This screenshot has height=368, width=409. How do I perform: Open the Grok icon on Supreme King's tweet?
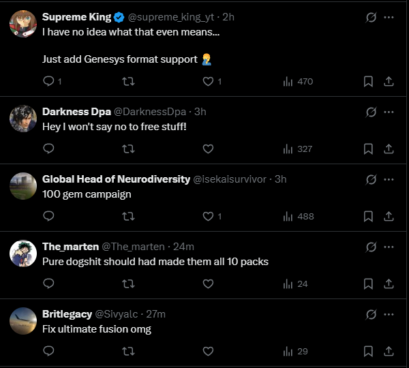tap(372, 17)
